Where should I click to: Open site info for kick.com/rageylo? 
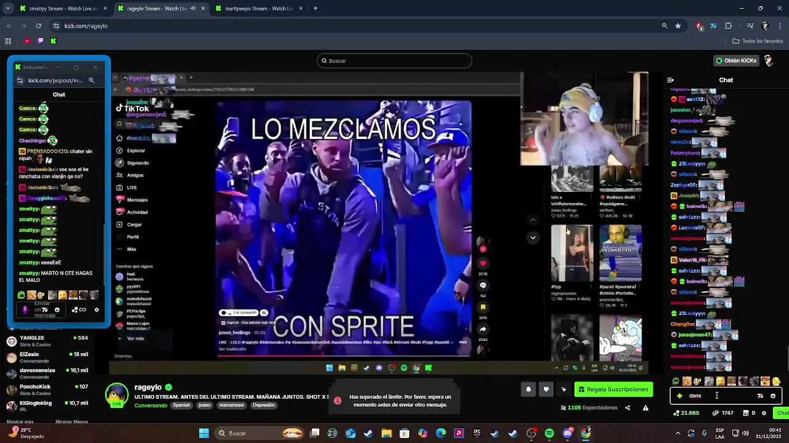56,26
